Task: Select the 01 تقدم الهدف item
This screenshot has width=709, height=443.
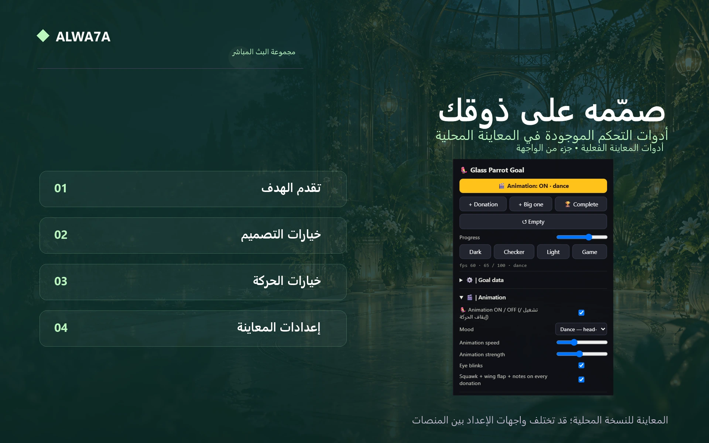Action: 193,189
